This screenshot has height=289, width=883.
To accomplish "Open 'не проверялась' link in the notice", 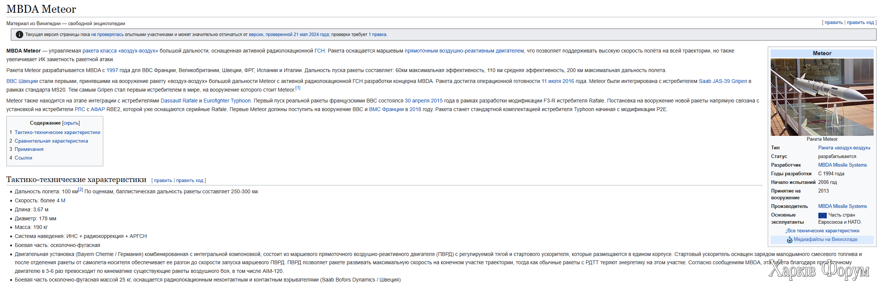I will coord(107,35).
